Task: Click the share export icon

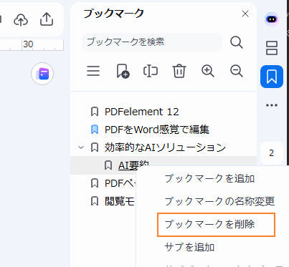Action: (47, 19)
